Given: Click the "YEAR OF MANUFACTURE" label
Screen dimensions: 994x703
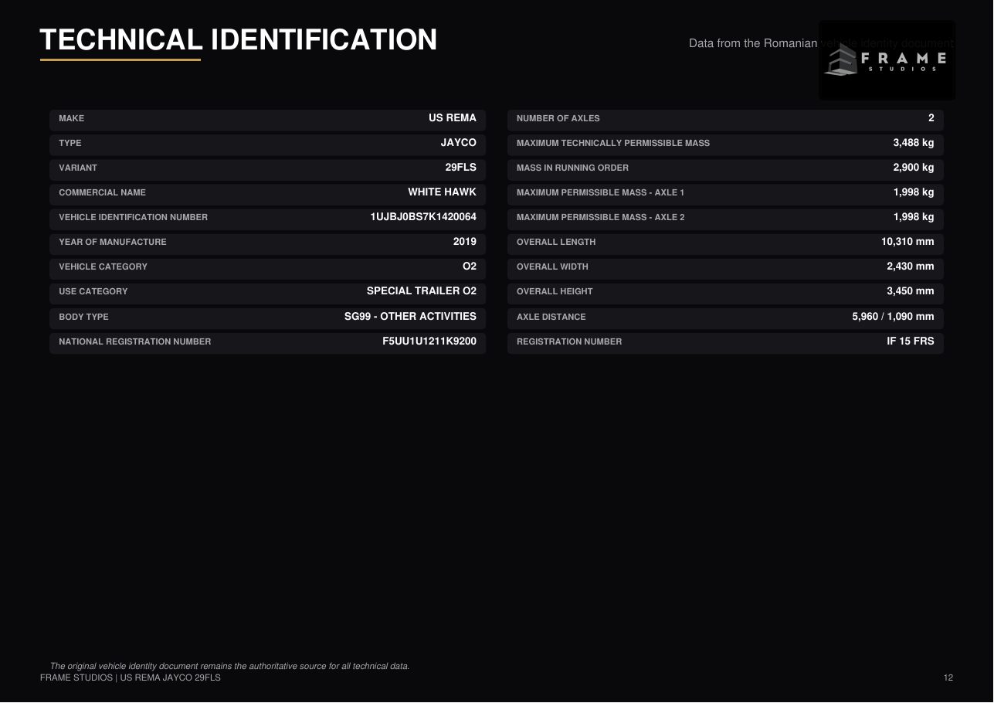Looking at the screenshot, I should (x=113, y=242).
